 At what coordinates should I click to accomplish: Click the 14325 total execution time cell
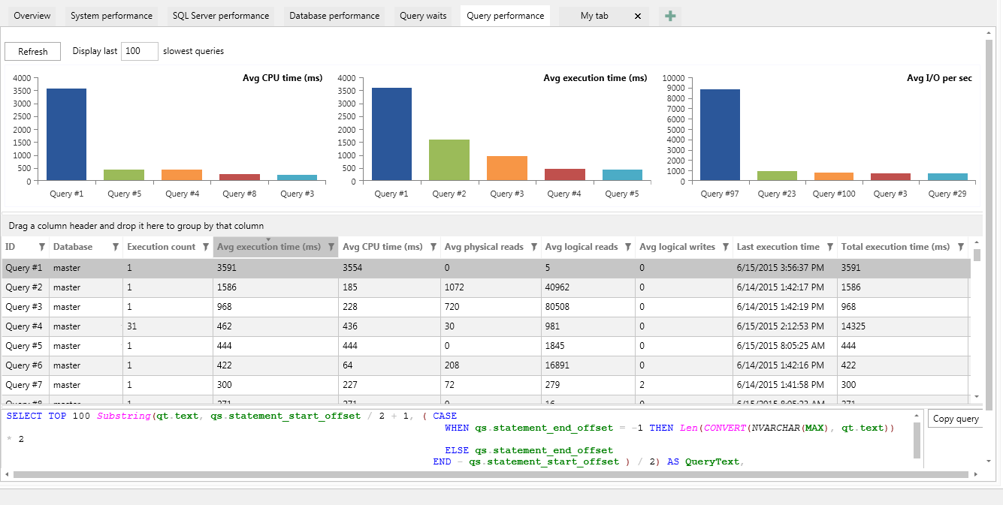(903, 326)
